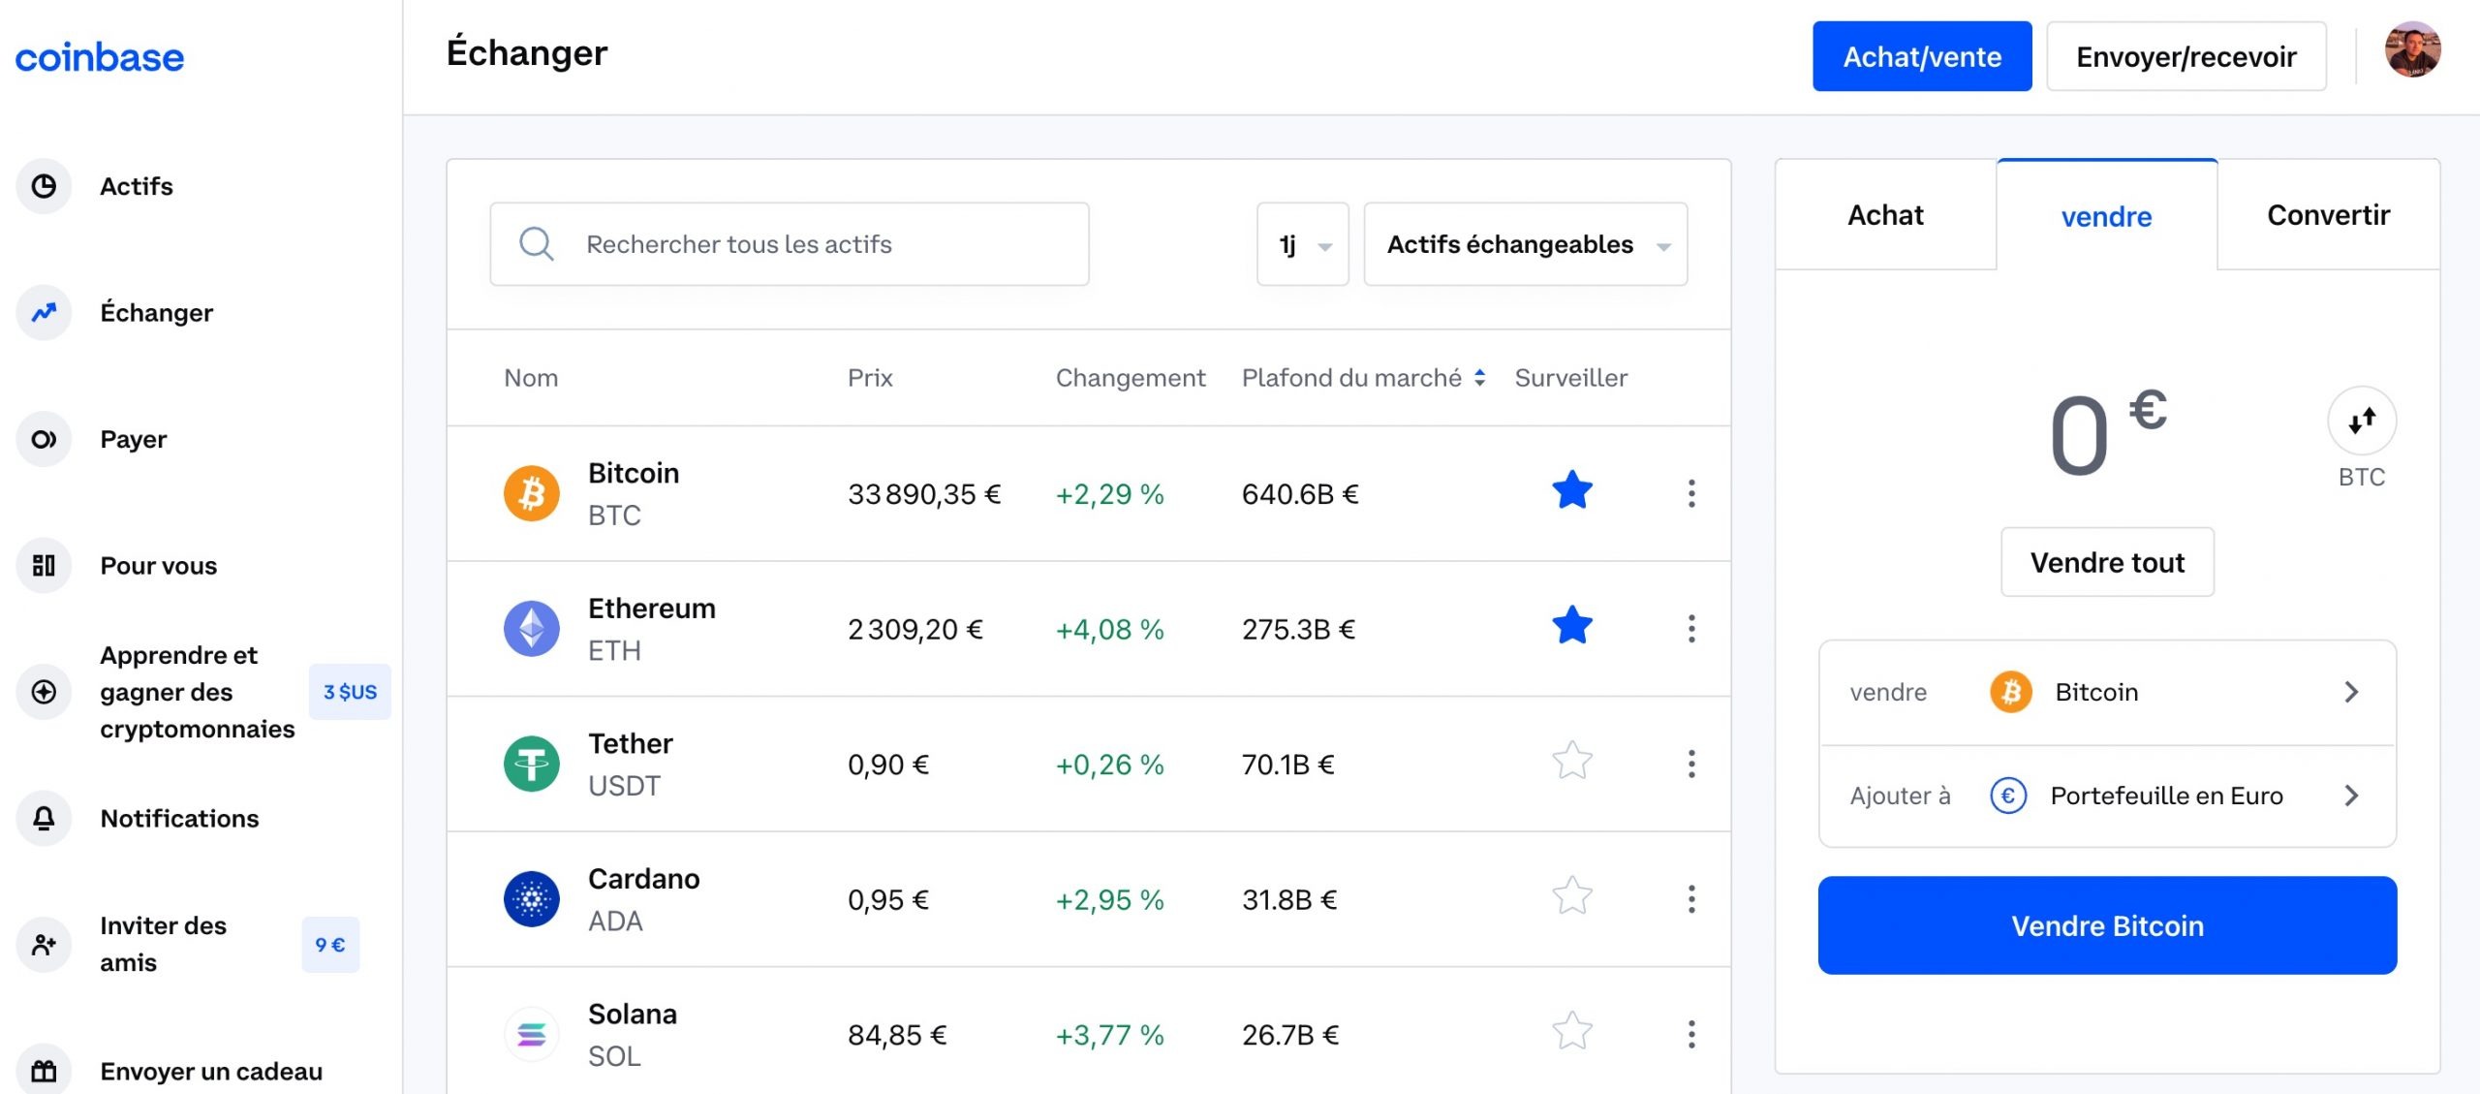The height and width of the screenshot is (1094, 2480).
Task: Expand the vendre Bitcoin asset selector
Action: [2107, 692]
